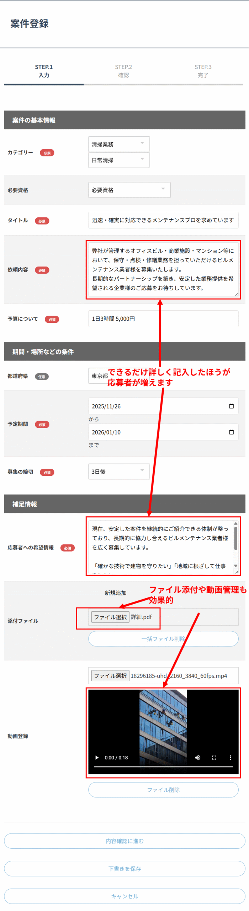Select the STEP.3 完了 tab

203,71
